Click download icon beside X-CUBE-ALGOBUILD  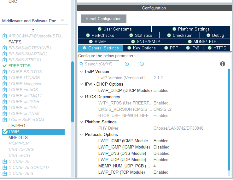(5, 167)
